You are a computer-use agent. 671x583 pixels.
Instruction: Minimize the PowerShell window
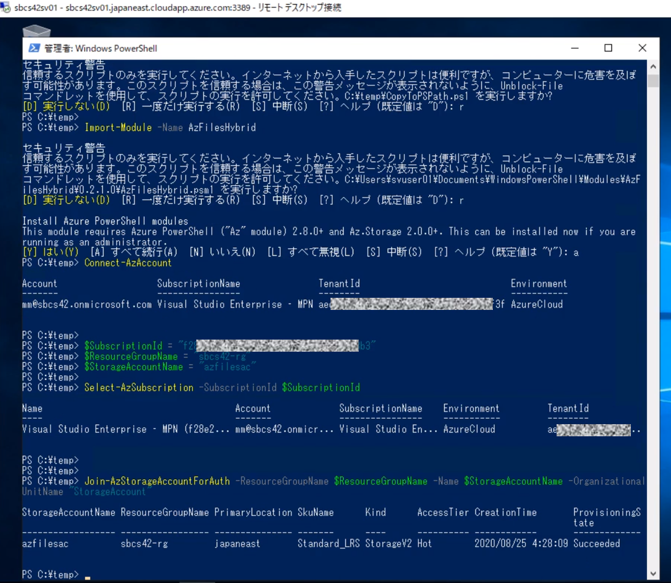[575, 48]
